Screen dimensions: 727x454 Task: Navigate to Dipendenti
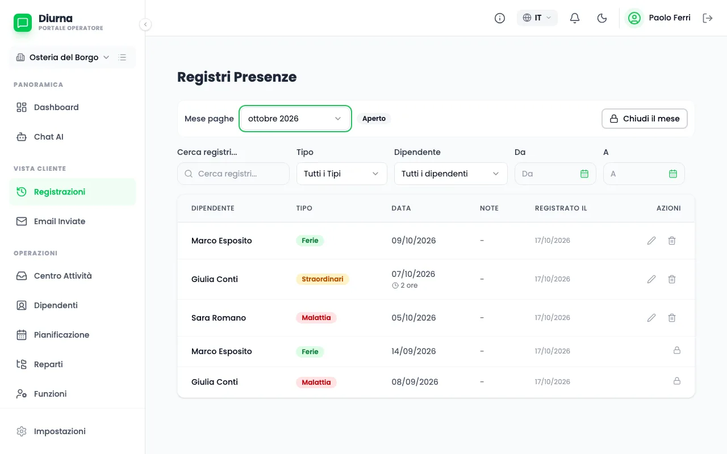[x=73, y=305]
